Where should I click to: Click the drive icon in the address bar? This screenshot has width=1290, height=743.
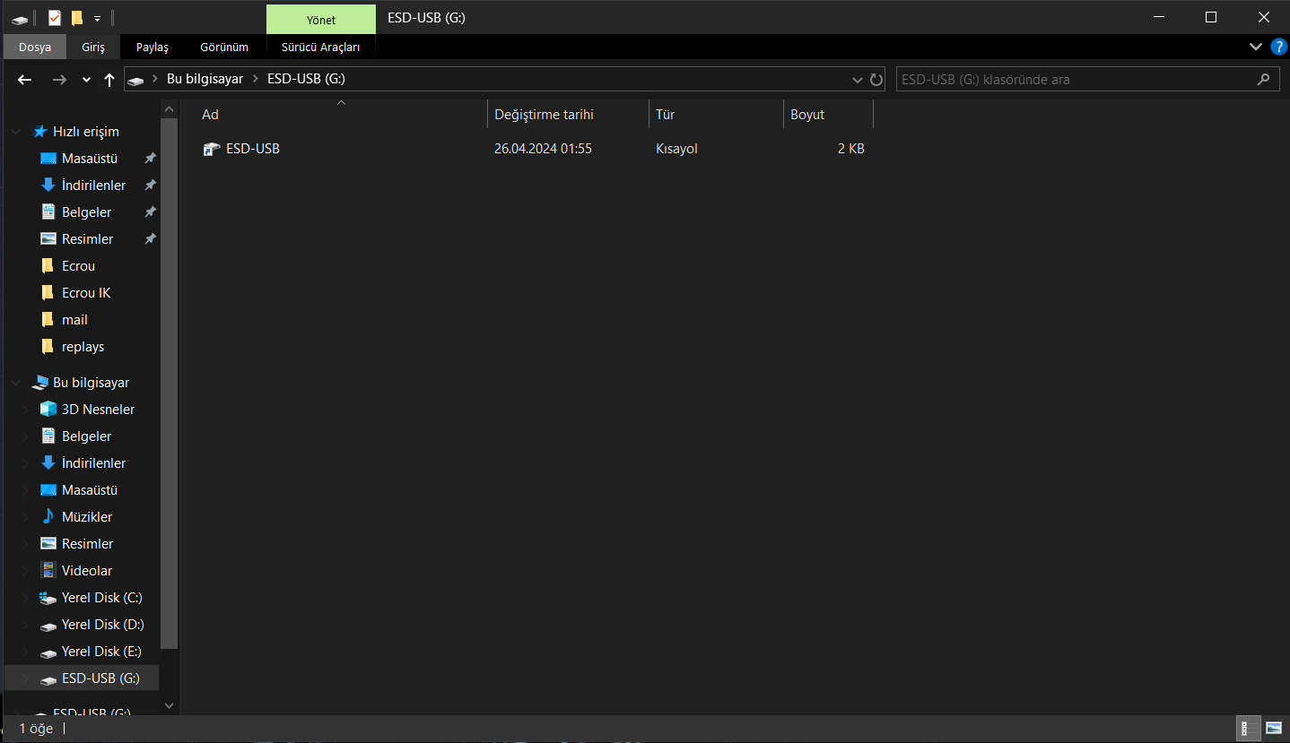pos(135,80)
